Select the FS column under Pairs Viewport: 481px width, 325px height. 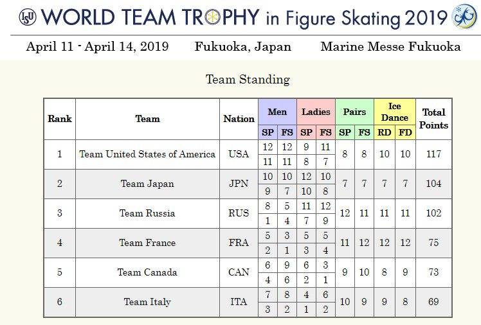click(365, 132)
